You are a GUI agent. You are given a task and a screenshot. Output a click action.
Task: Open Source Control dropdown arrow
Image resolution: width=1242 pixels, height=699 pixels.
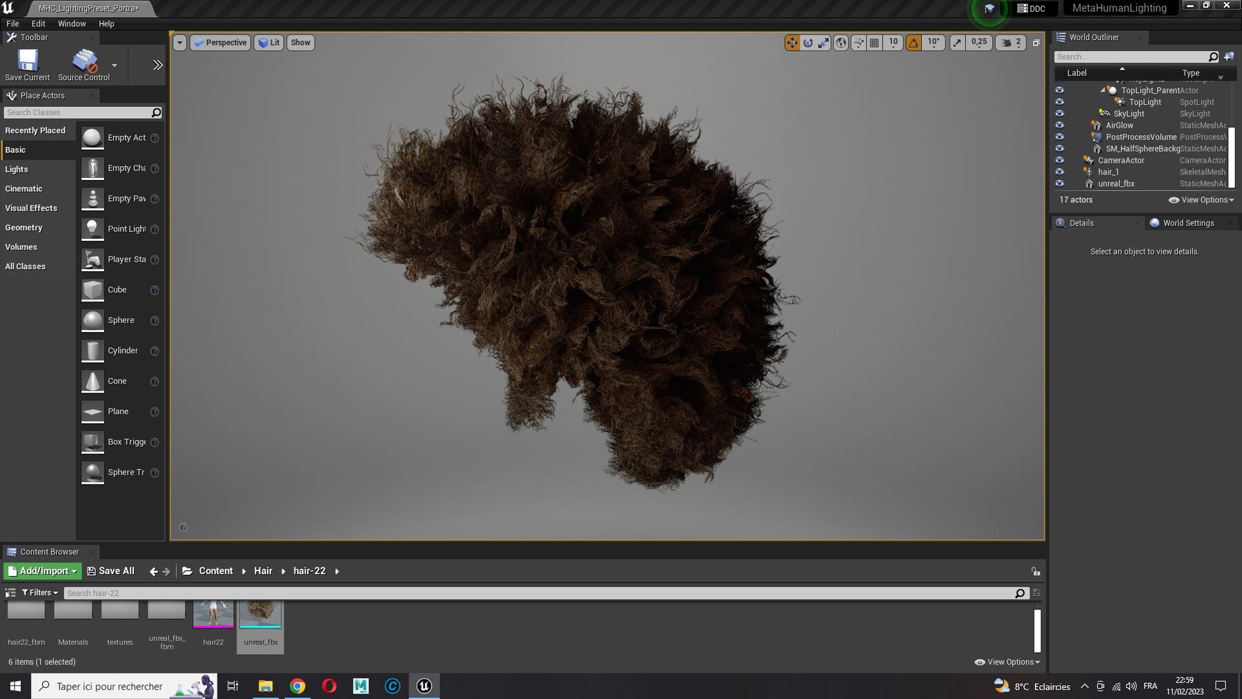pyautogui.click(x=115, y=66)
